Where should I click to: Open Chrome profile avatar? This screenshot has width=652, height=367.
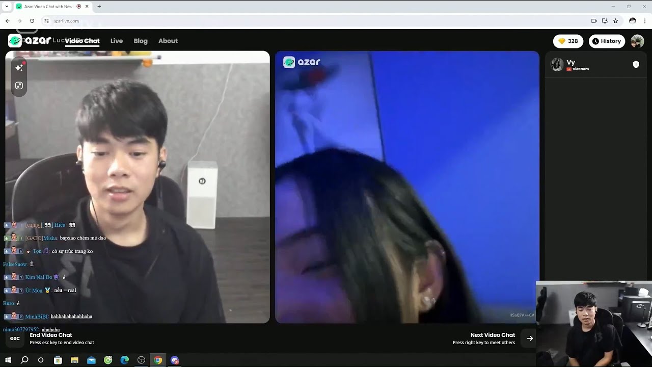pos(633,21)
